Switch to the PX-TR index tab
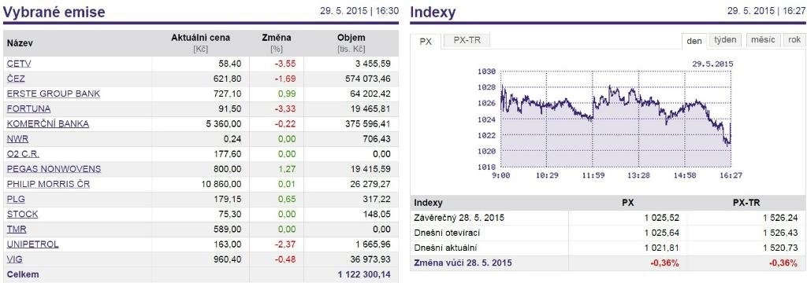Screen dimensions: 807x283 pyautogui.click(x=466, y=40)
